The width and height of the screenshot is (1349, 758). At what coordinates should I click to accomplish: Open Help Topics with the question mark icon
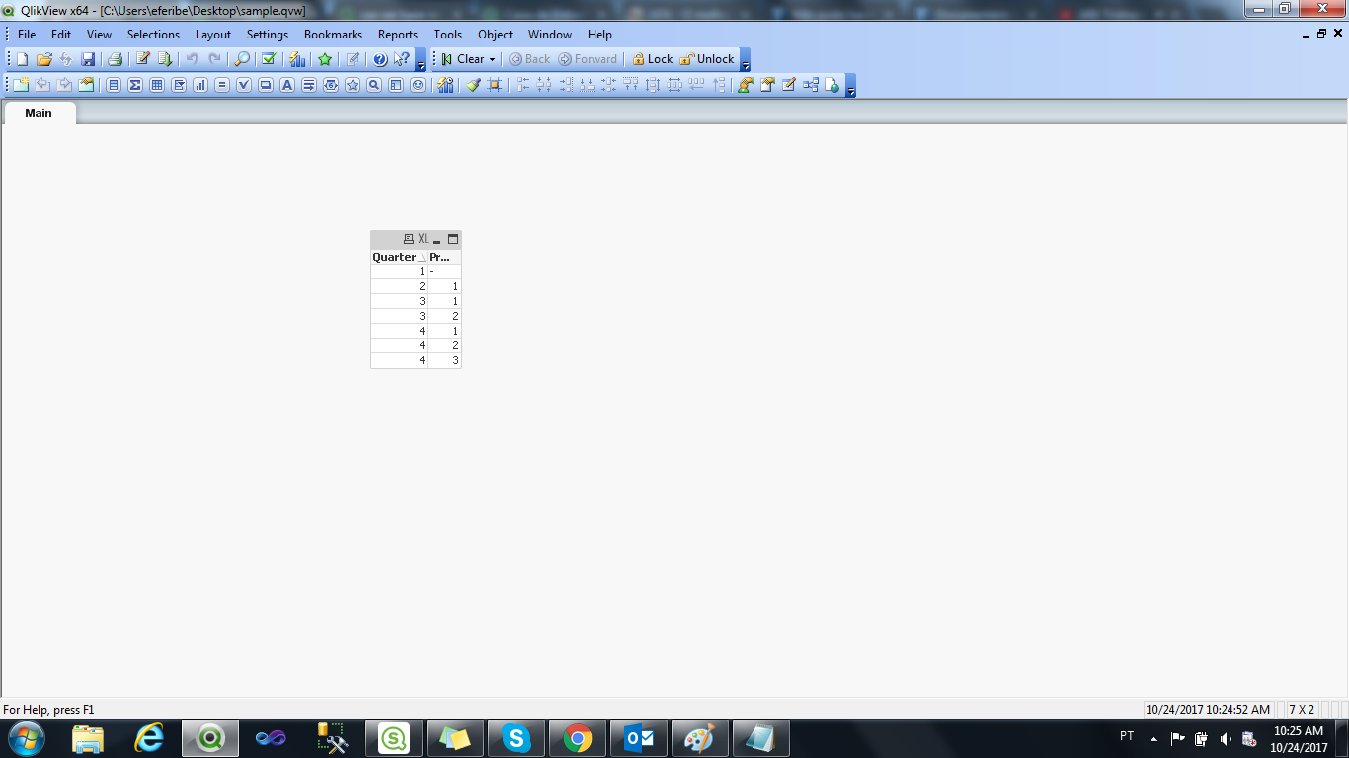tap(380, 59)
